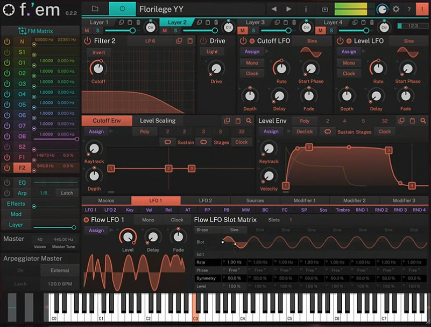Open the preset info icon

[x=306, y=9]
